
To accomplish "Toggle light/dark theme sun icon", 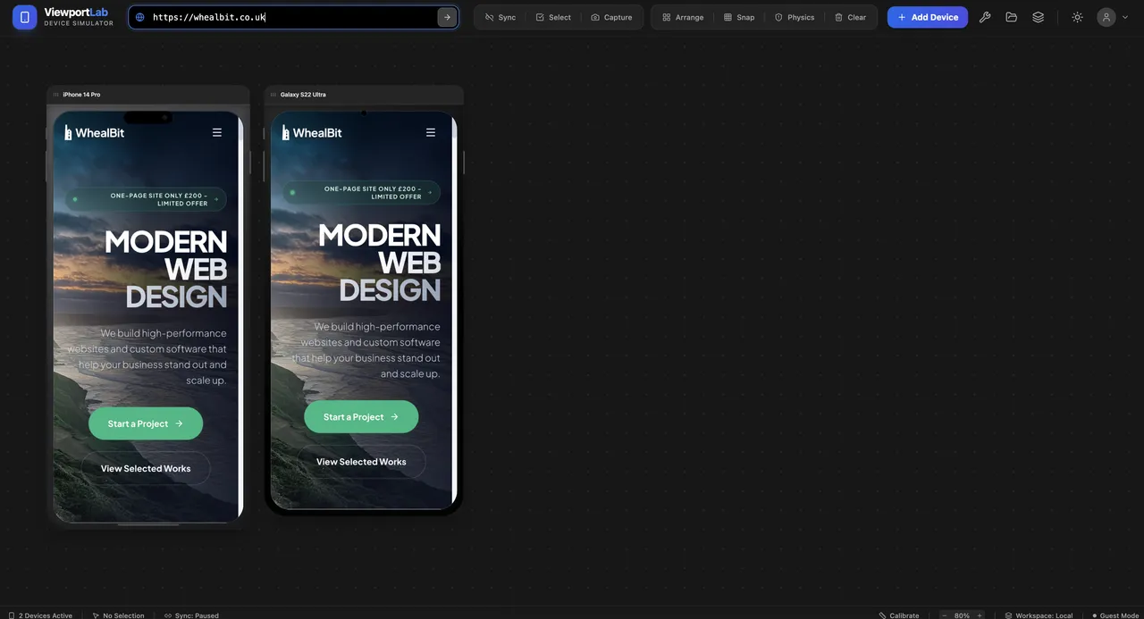I will tap(1077, 17).
